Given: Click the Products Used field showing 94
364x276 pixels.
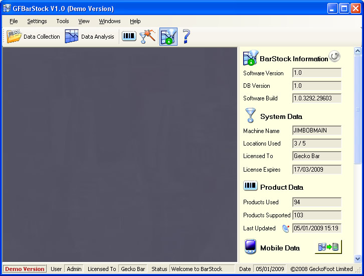Looking at the screenshot, I should pos(317,202).
